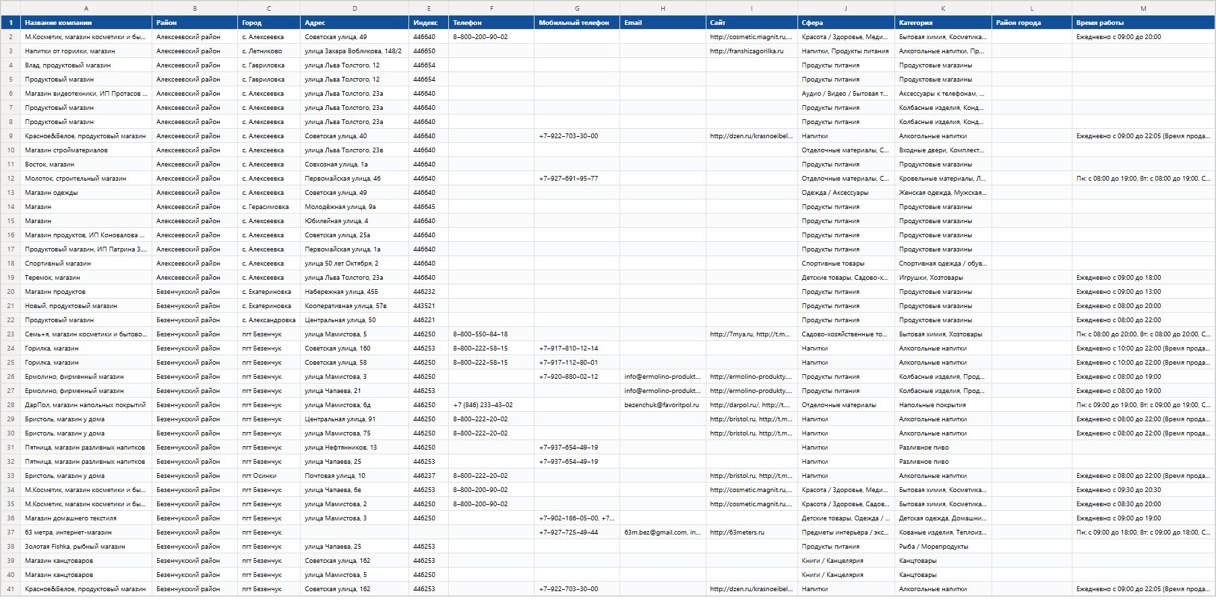Click the 'Email' header cell
Screen dimensions: 1216x608
(663, 23)
